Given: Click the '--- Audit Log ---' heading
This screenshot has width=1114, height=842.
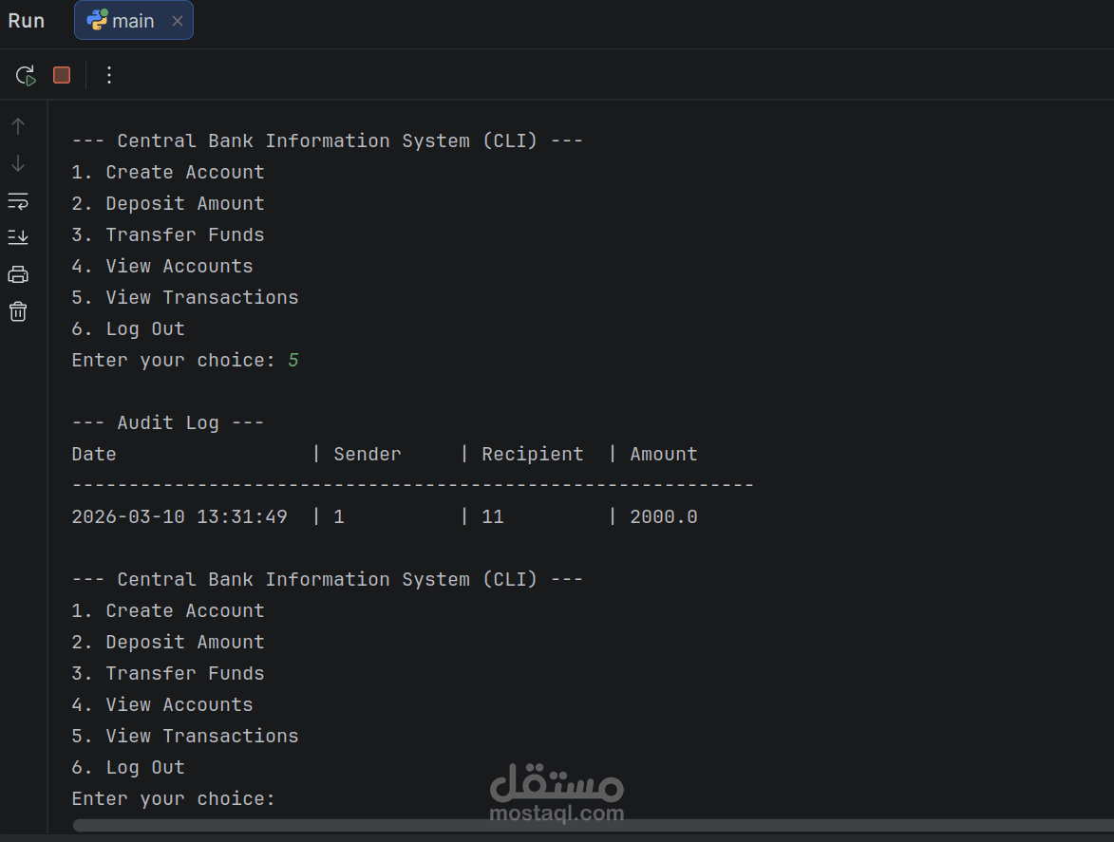Looking at the screenshot, I should point(168,423).
